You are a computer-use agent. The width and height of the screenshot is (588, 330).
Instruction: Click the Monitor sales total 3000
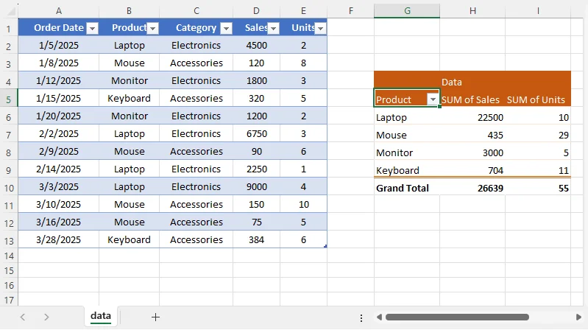[x=472, y=152]
